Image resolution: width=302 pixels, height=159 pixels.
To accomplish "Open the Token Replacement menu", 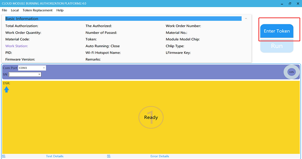I will click(37, 10).
